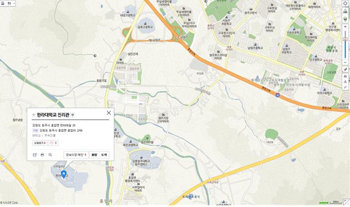Click the heart like button in popup
Image resolution: width=350 pixels, height=207 pixels.
[x=53, y=143]
